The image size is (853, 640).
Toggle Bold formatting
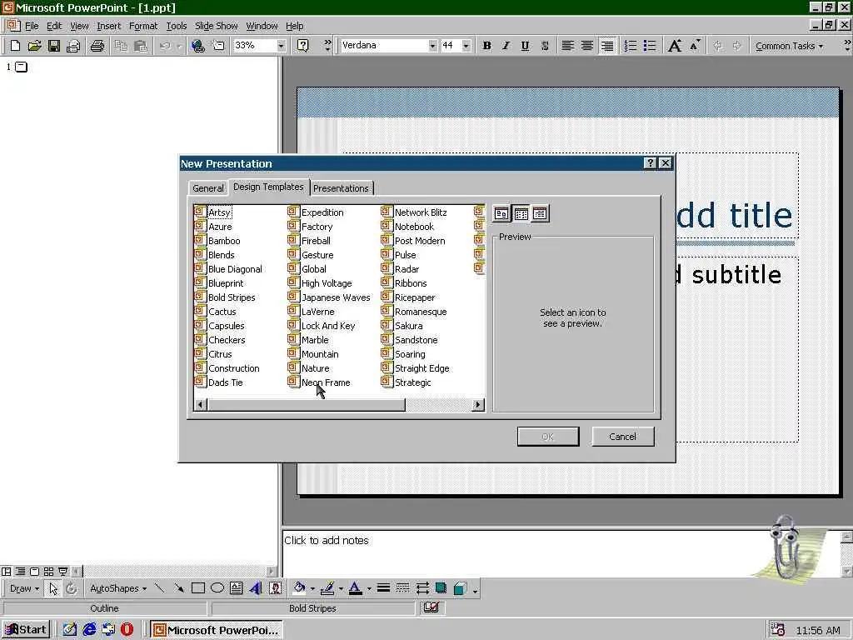[486, 46]
